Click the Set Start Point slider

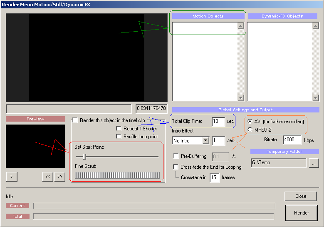(84, 157)
